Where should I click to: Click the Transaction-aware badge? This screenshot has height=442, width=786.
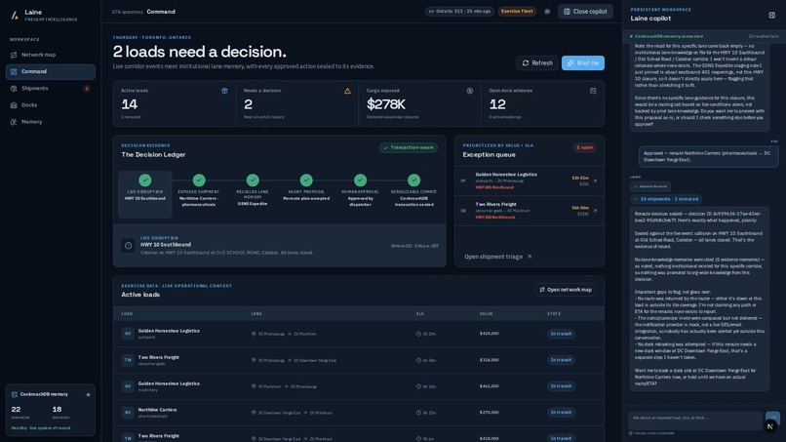[409, 147]
